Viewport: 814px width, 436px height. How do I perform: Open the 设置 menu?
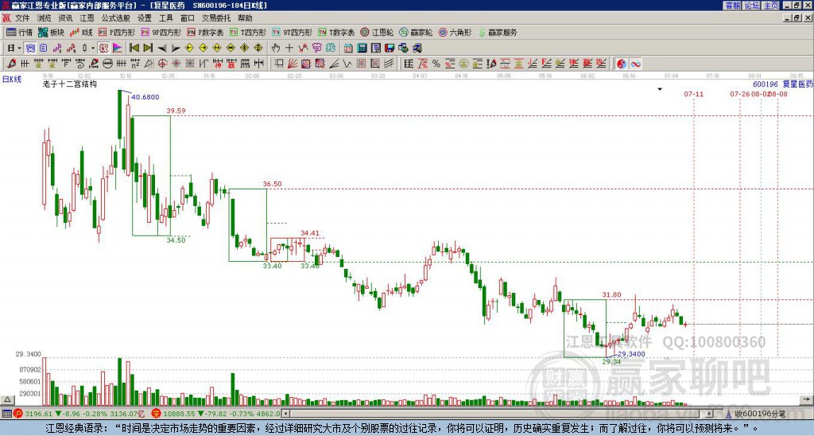click(145, 18)
